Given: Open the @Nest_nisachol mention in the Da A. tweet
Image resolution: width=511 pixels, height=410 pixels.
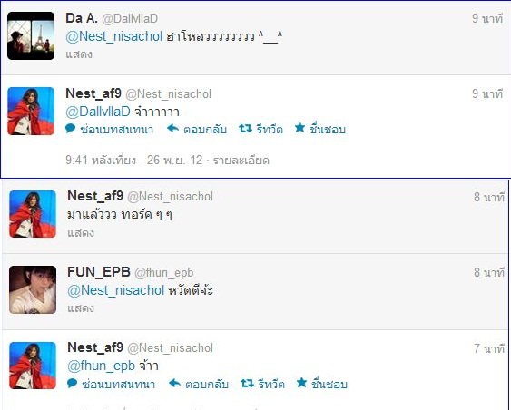Looking at the screenshot, I should (114, 36).
